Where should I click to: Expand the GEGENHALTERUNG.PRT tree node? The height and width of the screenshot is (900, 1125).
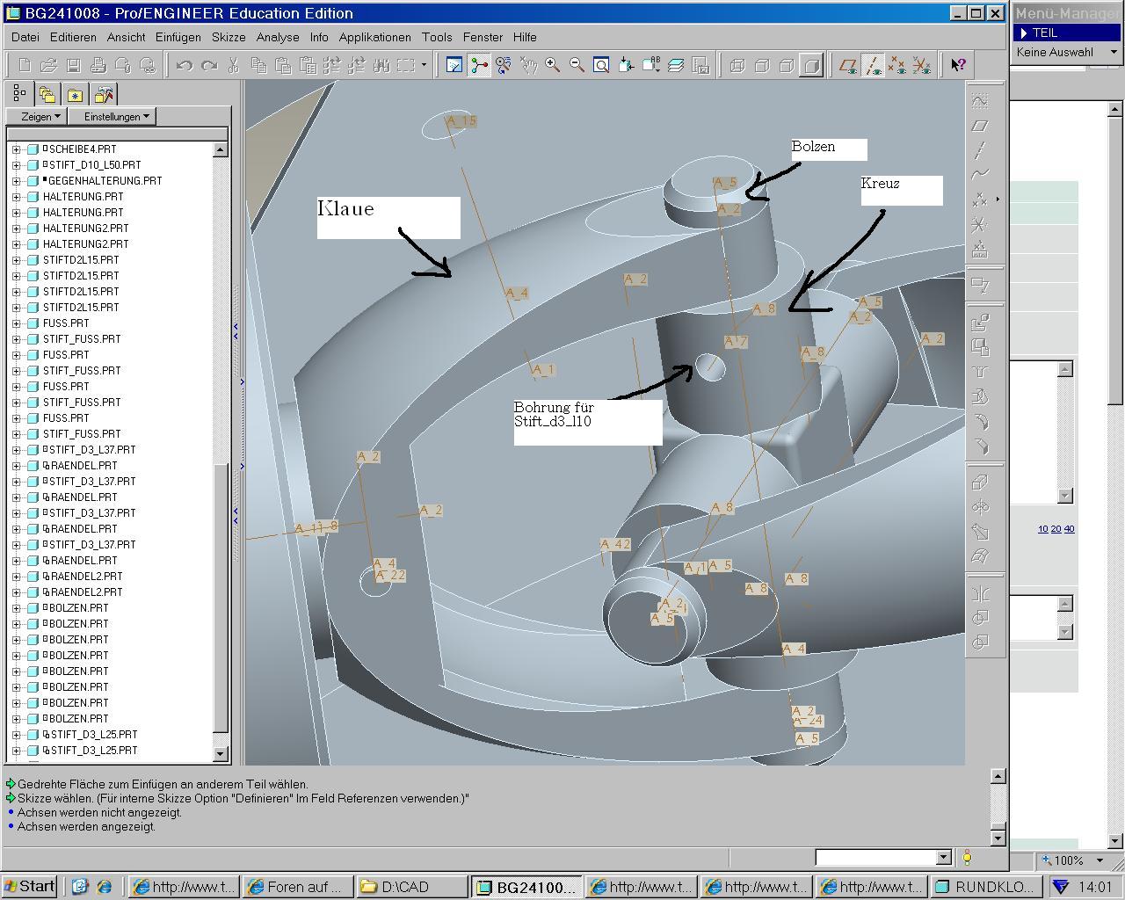[x=16, y=181]
